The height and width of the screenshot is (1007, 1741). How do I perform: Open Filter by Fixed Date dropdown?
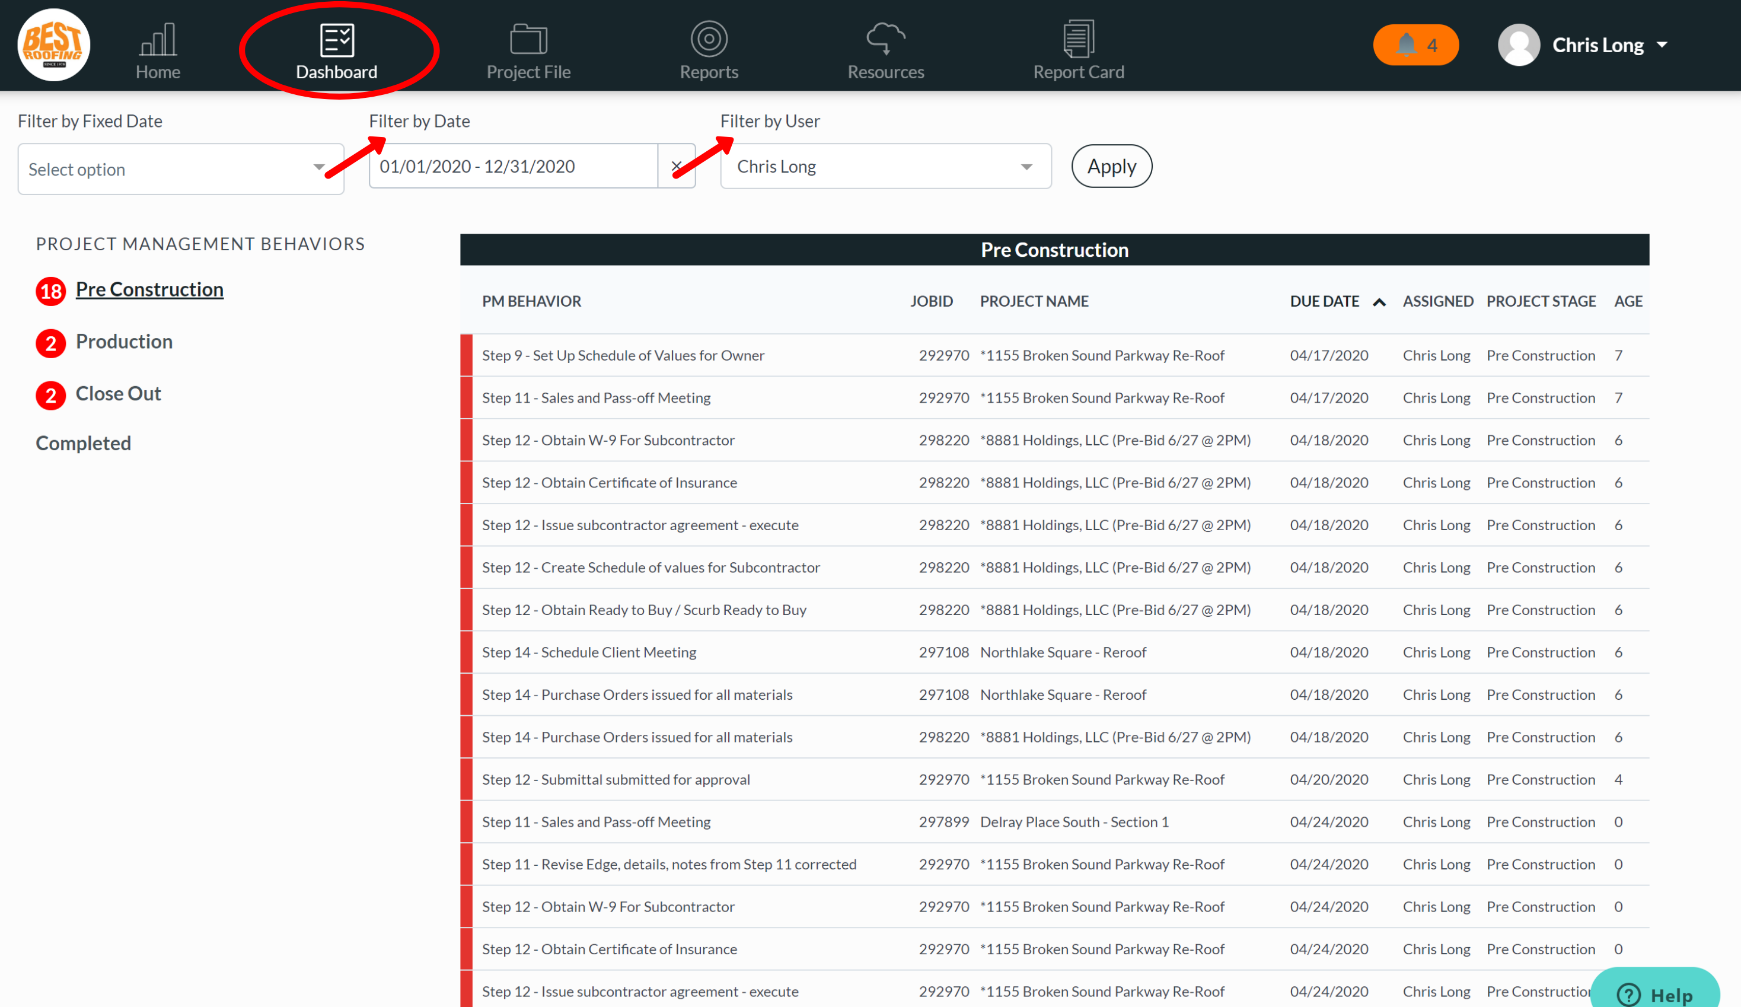(181, 170)
